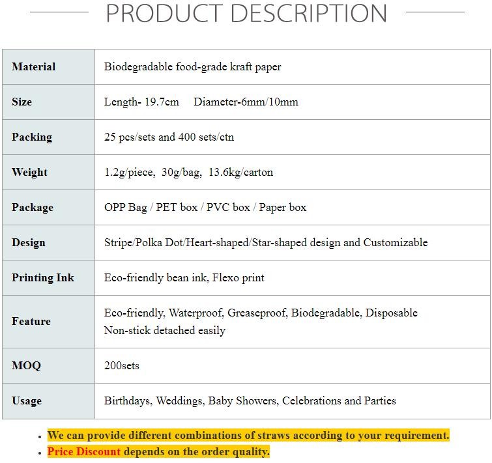
Task: Click the Package row label
Action: point(33,207)
